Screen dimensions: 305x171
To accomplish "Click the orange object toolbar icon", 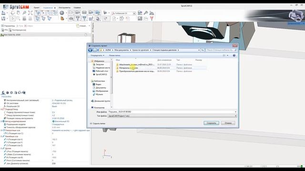I will 62,19.
